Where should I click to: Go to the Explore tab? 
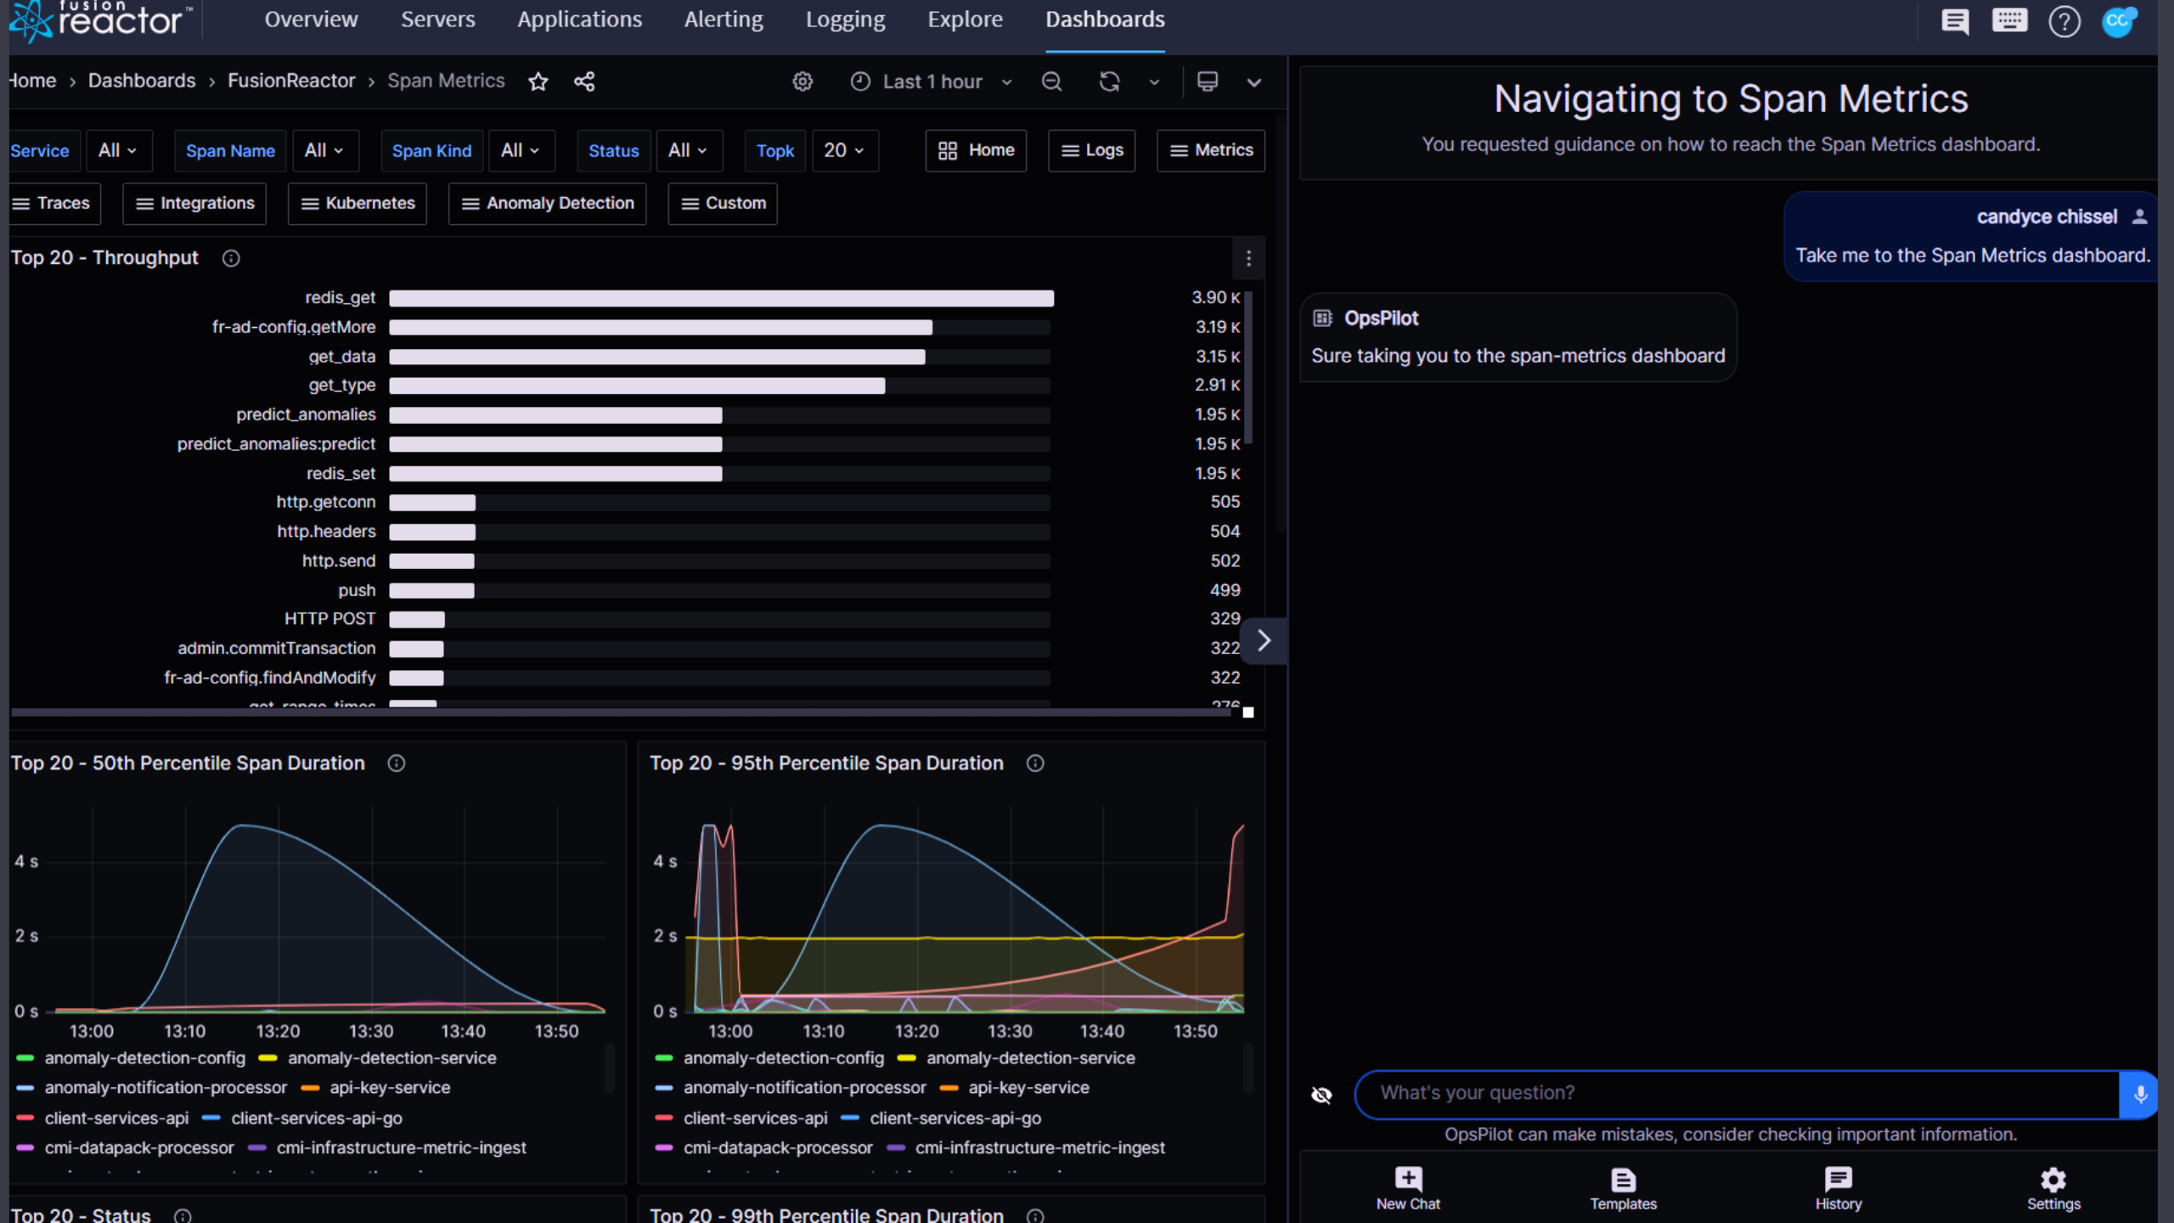(x=965, y=19)
